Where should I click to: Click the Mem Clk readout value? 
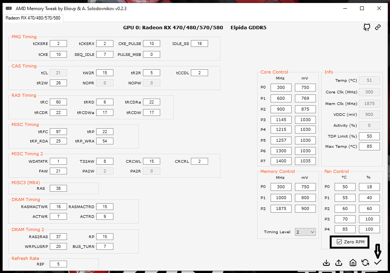click(x=369, y=103)
